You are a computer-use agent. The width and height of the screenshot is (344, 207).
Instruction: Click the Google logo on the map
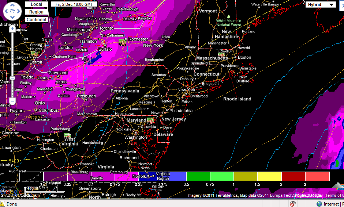11,192
